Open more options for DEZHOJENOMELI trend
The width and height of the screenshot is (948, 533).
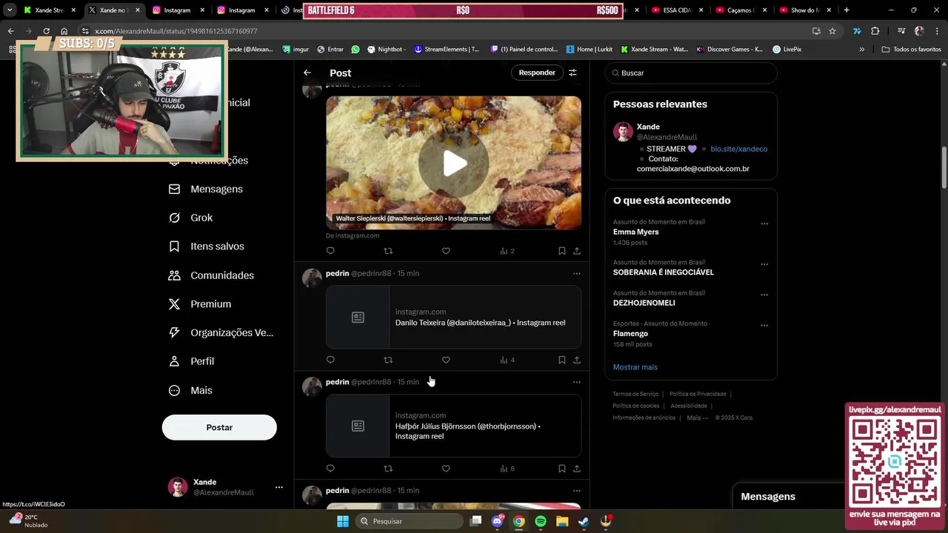tap(764, 295)
